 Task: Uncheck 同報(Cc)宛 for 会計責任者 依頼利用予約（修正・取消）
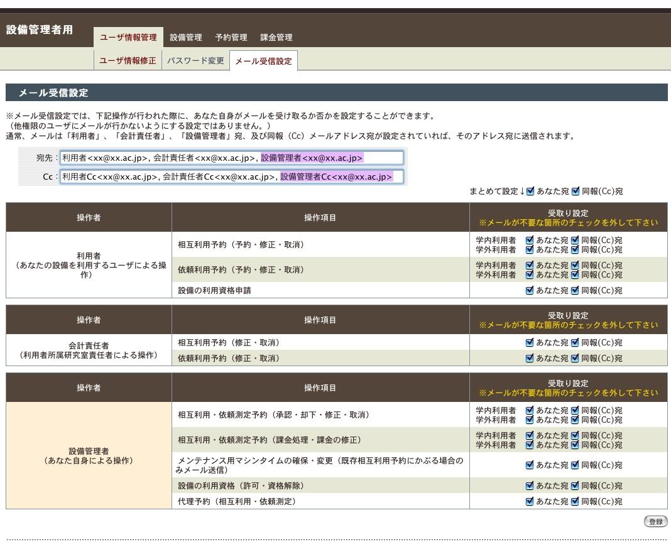click(x=576, y=359)
